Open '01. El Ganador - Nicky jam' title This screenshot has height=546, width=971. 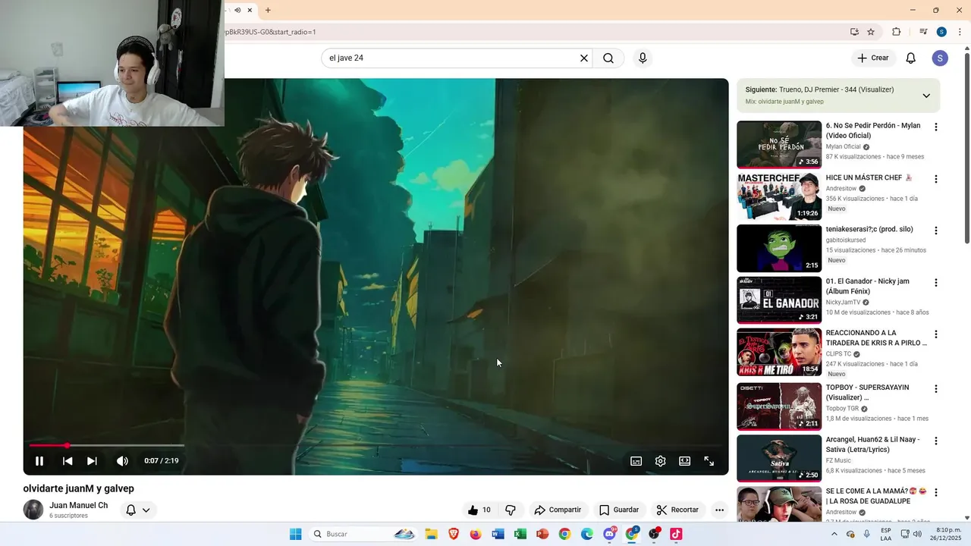pos(868,286)
